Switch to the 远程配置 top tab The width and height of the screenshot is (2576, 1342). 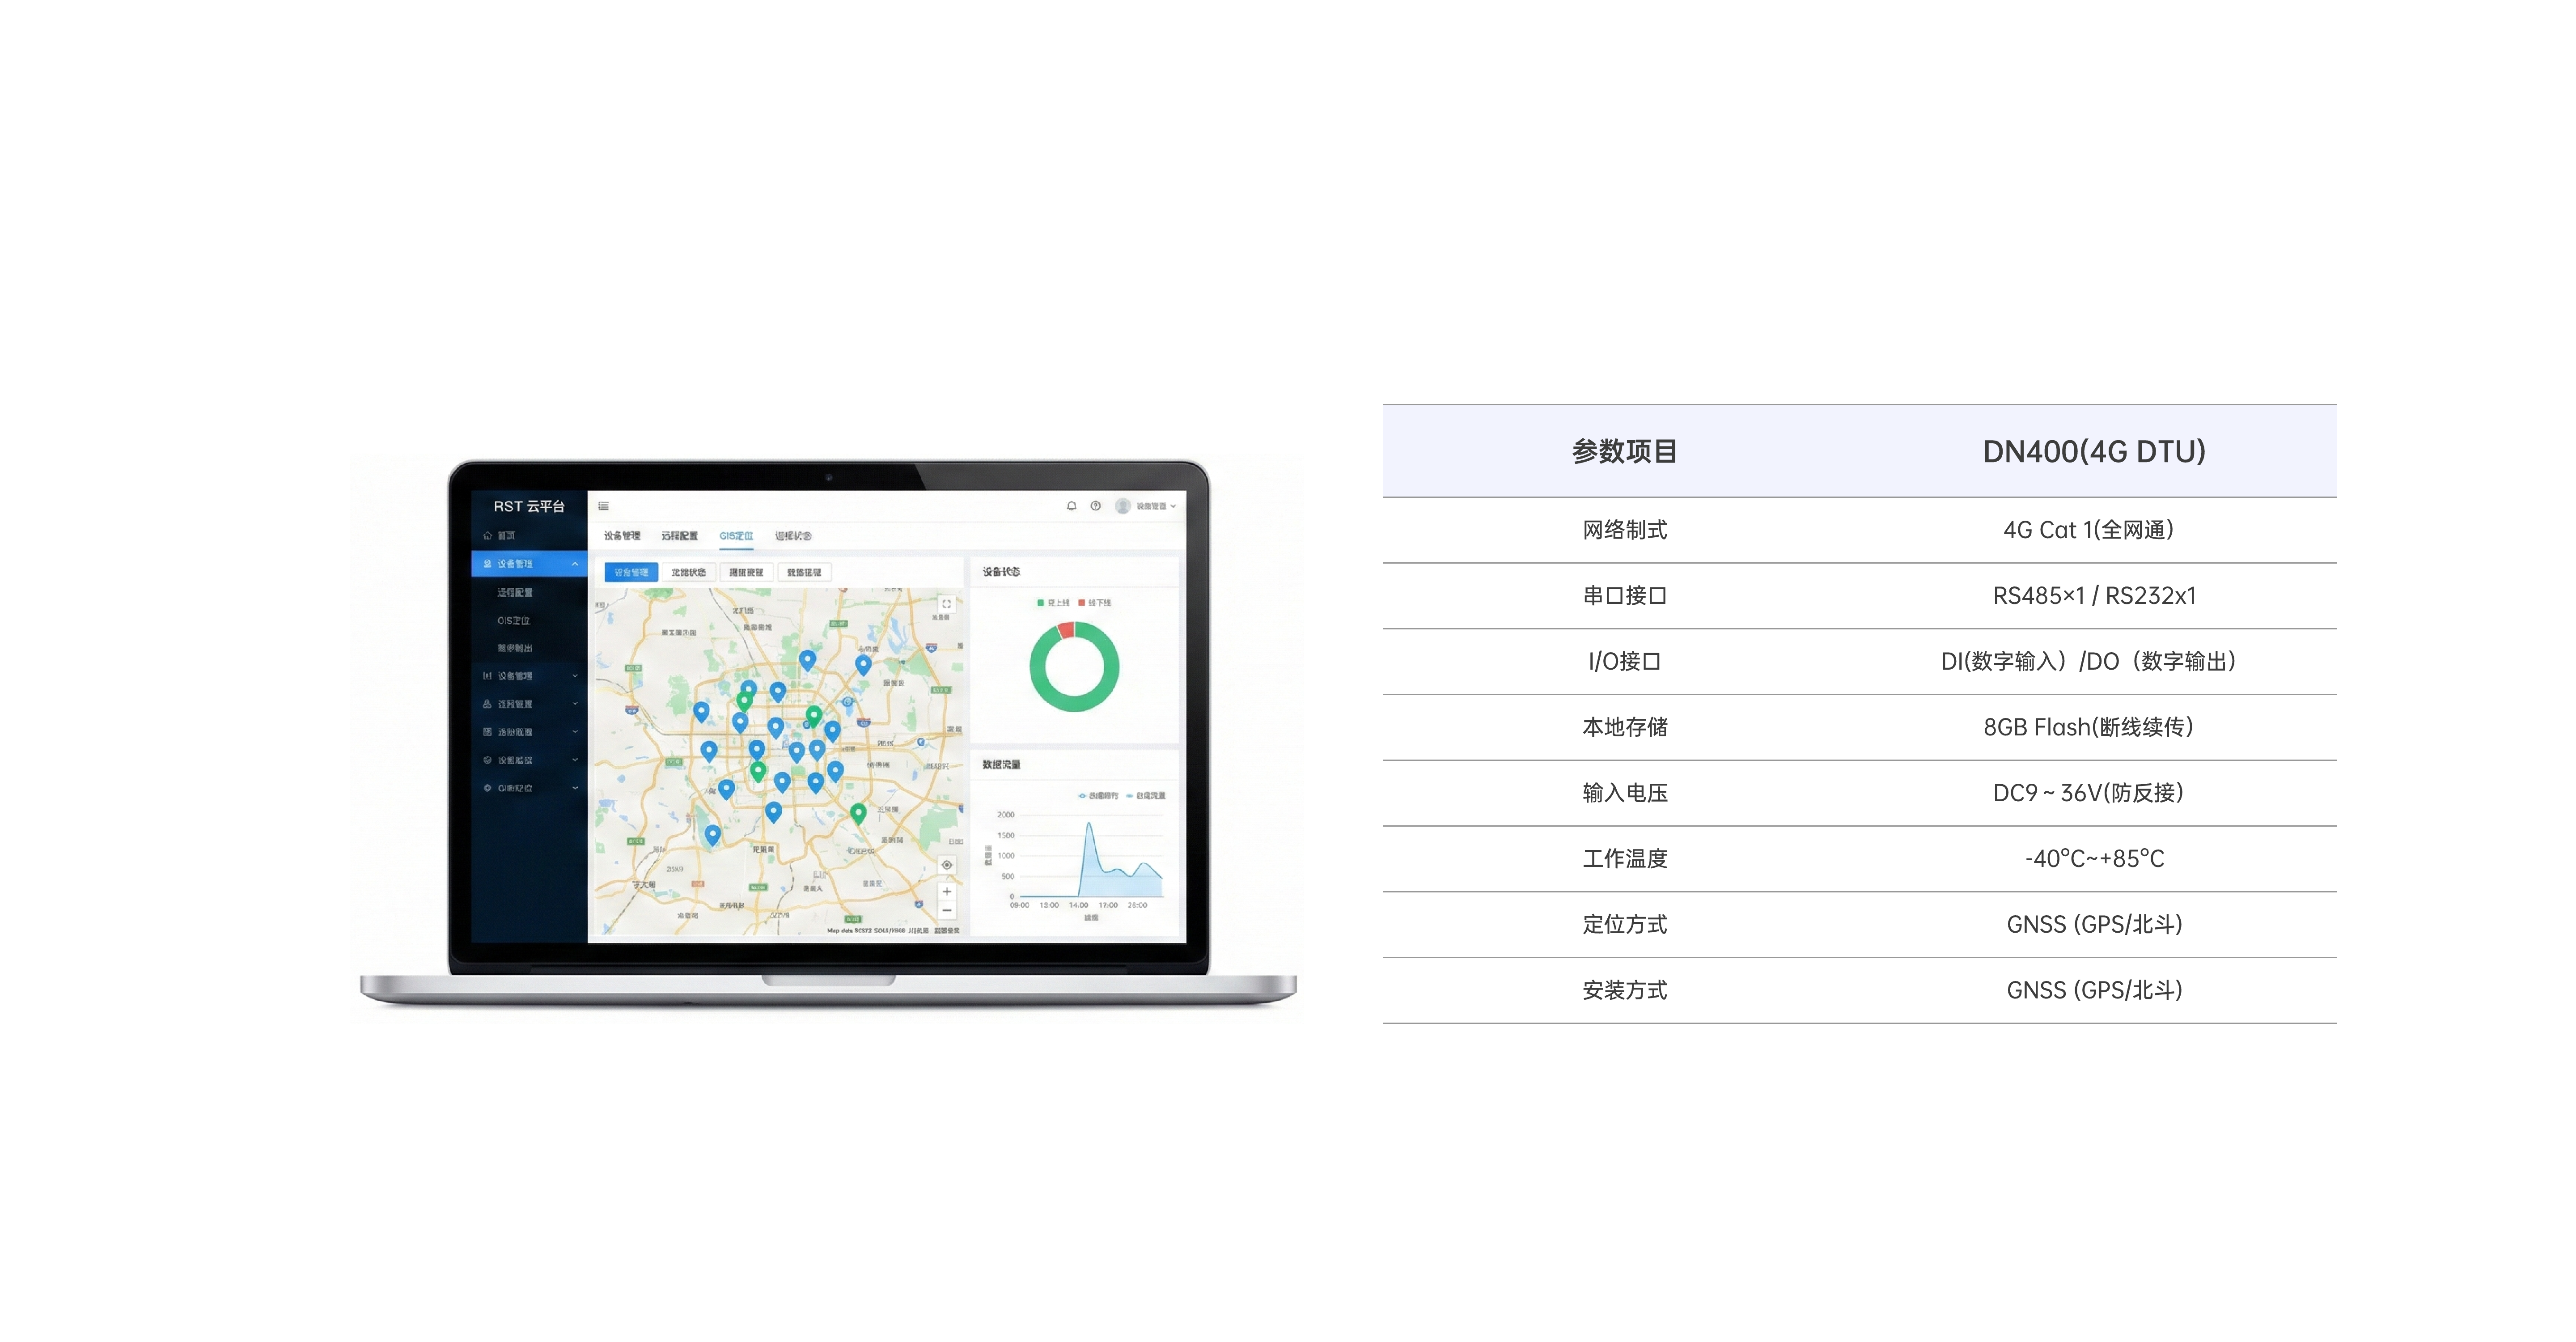679,536
